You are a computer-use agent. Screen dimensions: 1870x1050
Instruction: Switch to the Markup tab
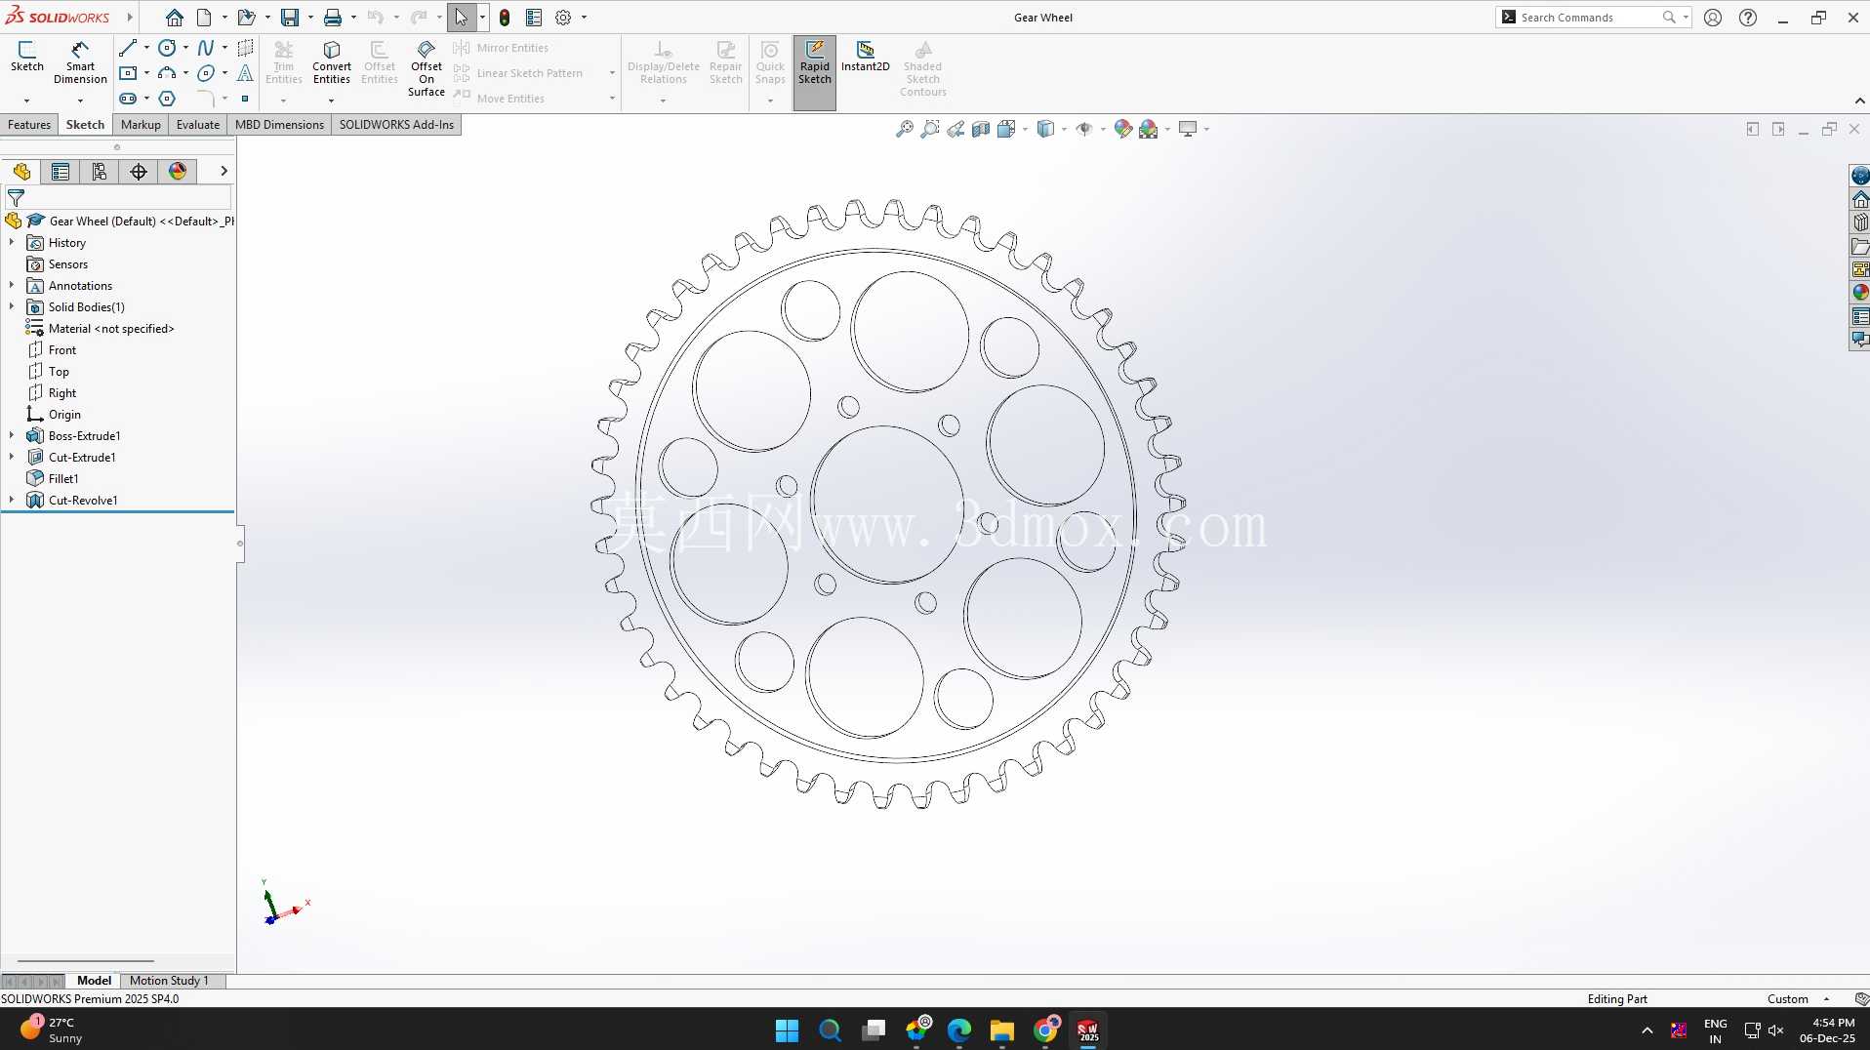click(141, 125)
